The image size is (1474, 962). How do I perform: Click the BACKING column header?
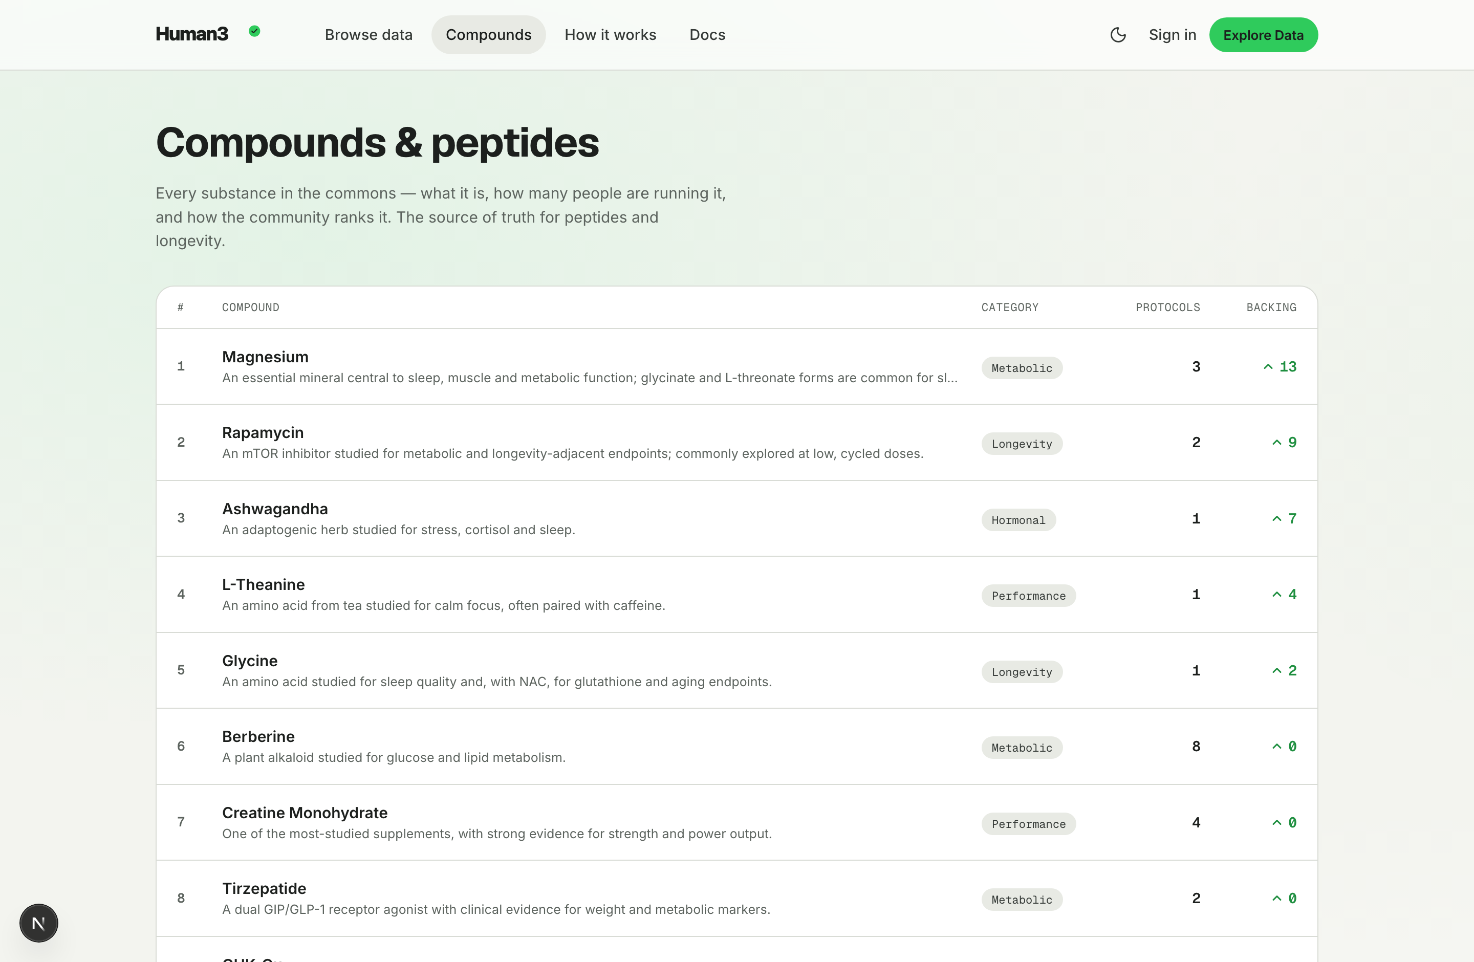click(x=1271, y=307)
